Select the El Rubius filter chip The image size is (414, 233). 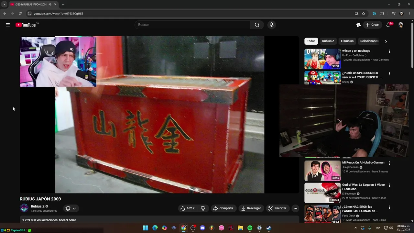click(x=347, y=41)
